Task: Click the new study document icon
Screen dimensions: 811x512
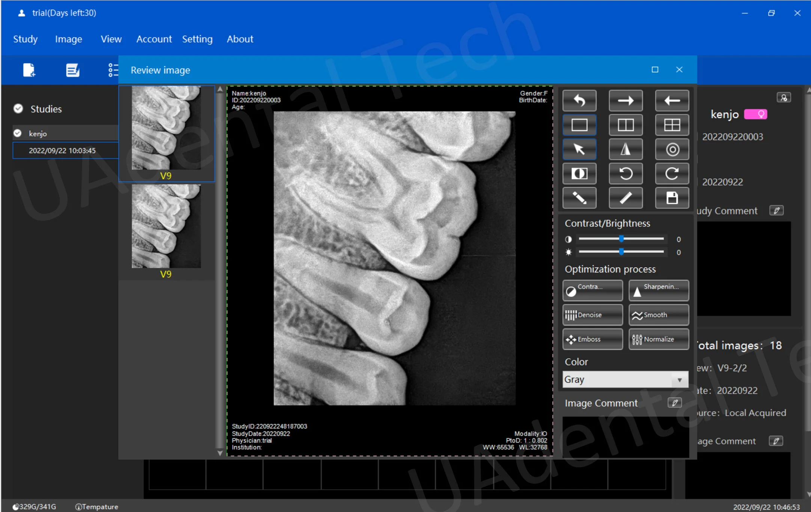Action: 29,70
